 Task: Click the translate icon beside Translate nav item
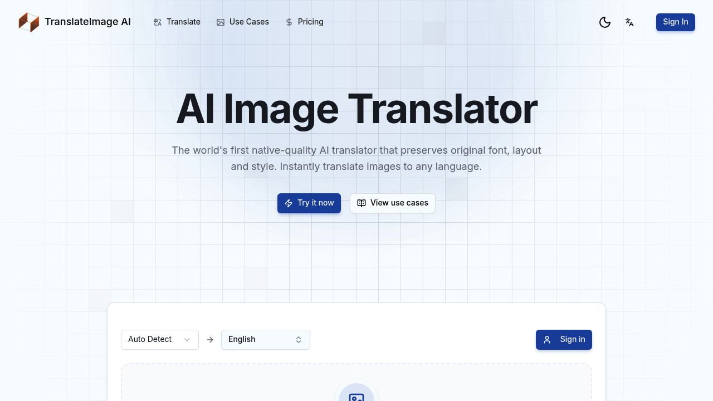158,22
